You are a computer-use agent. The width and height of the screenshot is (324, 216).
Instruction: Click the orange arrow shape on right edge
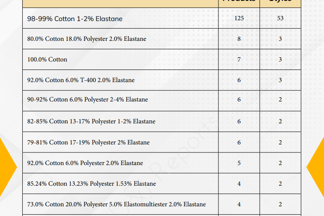(316, 167)
